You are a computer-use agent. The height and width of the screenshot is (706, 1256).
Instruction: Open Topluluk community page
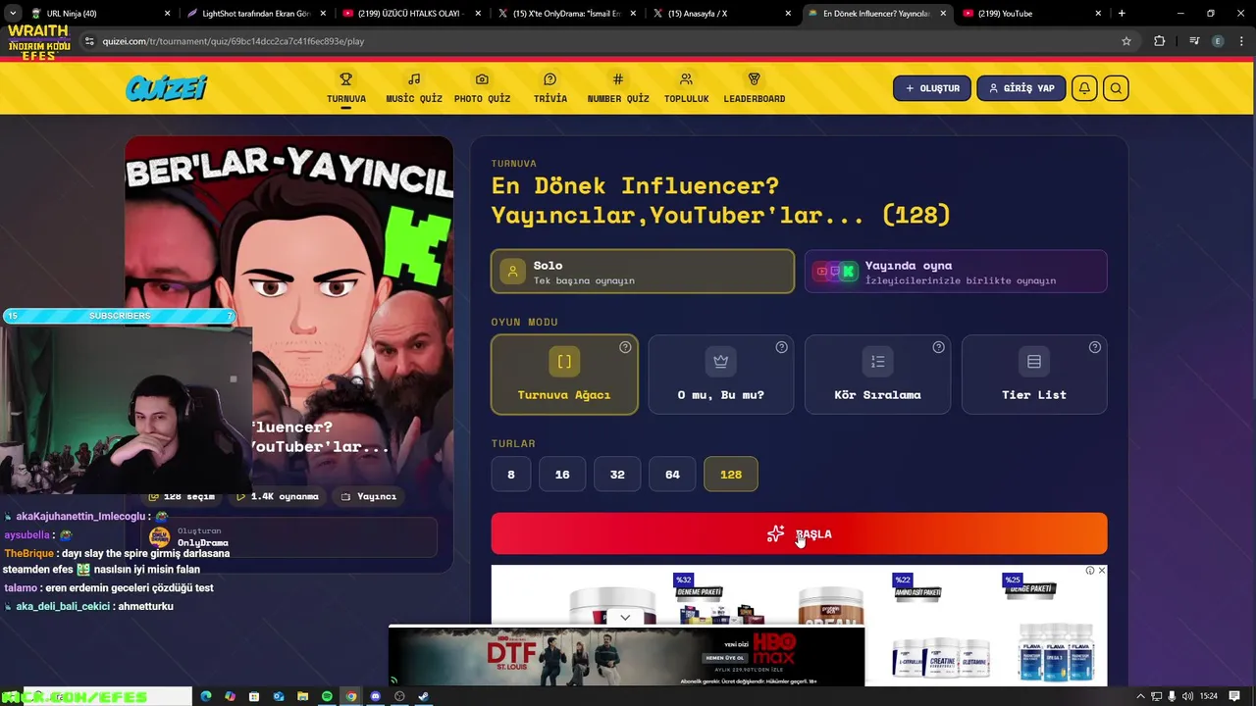click(x=686, y=87)
